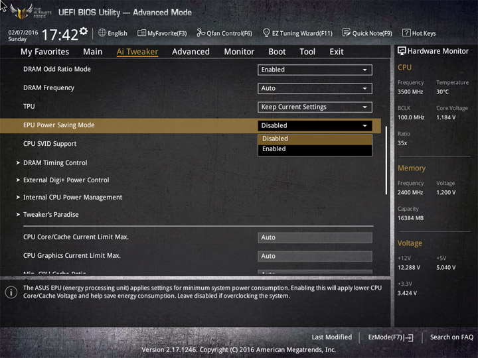Select Disabled in the EPU dropdown list
This screenshot has height=358, width=478.
coord(315,139)
